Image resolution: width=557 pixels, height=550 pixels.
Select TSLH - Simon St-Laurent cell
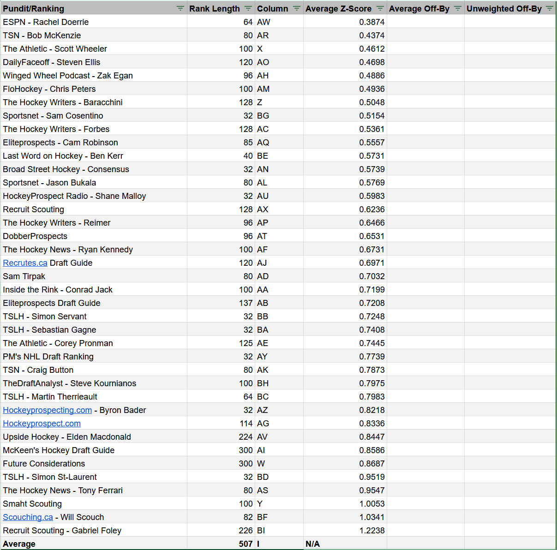[94, 477]
